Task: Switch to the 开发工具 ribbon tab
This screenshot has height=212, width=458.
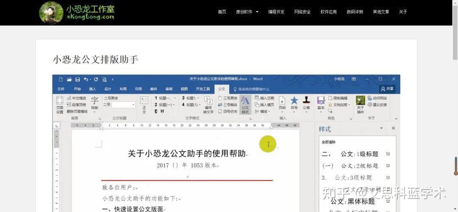Action: pyautogui.click(x=203, y=89)
